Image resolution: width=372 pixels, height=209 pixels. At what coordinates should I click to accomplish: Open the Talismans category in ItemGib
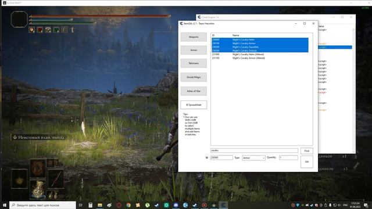(x=194, y=63)
